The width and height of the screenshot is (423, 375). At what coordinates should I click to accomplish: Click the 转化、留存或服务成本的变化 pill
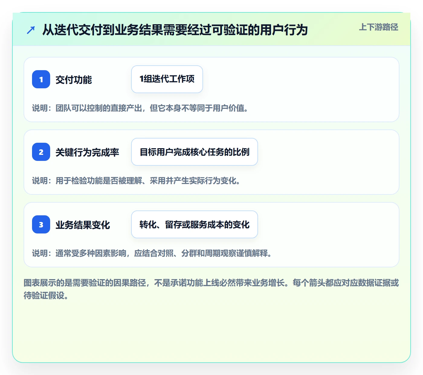tap(195, 224)
